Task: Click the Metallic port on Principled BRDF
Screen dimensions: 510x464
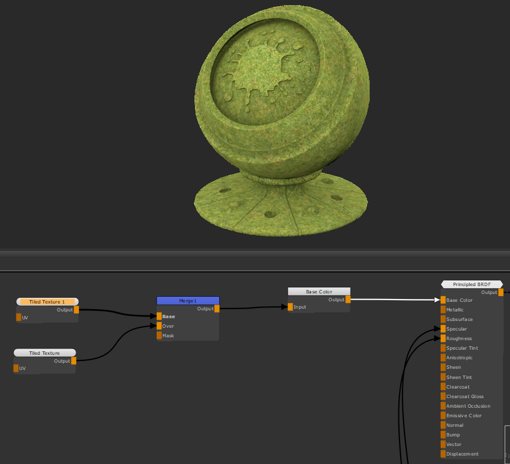Action: (443, 310)
